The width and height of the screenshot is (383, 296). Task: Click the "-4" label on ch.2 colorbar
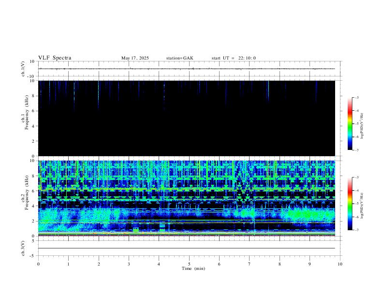point(356,190)
